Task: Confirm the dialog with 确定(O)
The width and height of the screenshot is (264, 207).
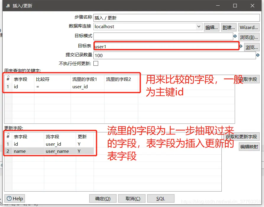Action: click(x=103, y=198)
